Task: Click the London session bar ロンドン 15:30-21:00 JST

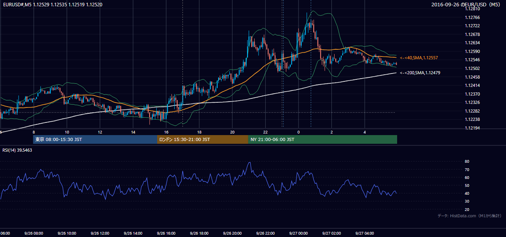Action: coord(203,139)
